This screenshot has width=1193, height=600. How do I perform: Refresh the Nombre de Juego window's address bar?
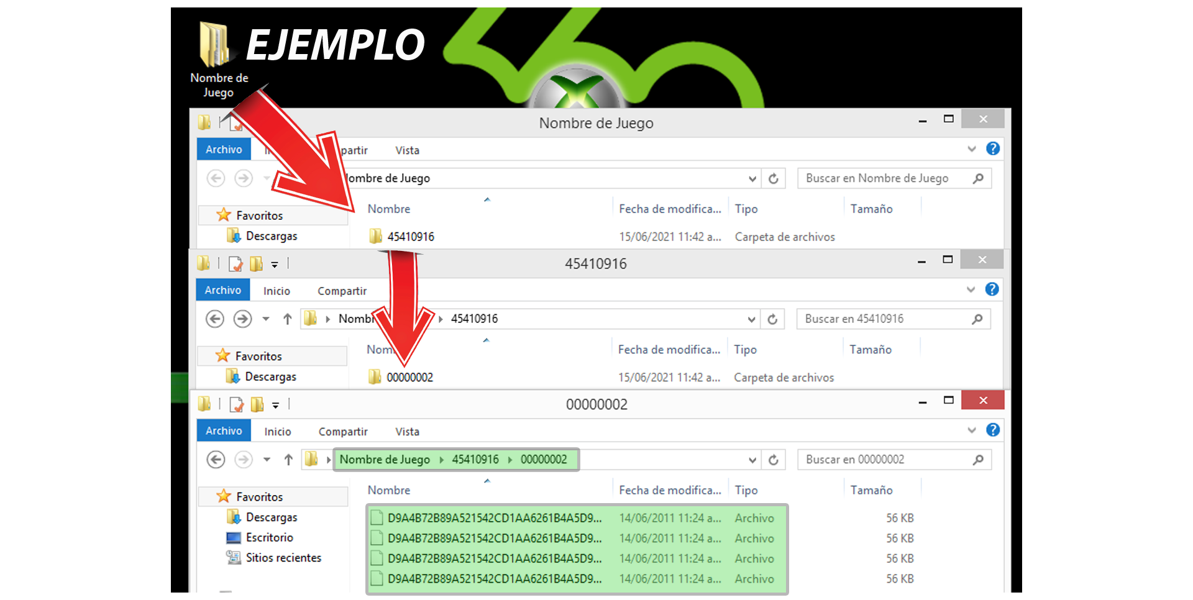point(774,179)
